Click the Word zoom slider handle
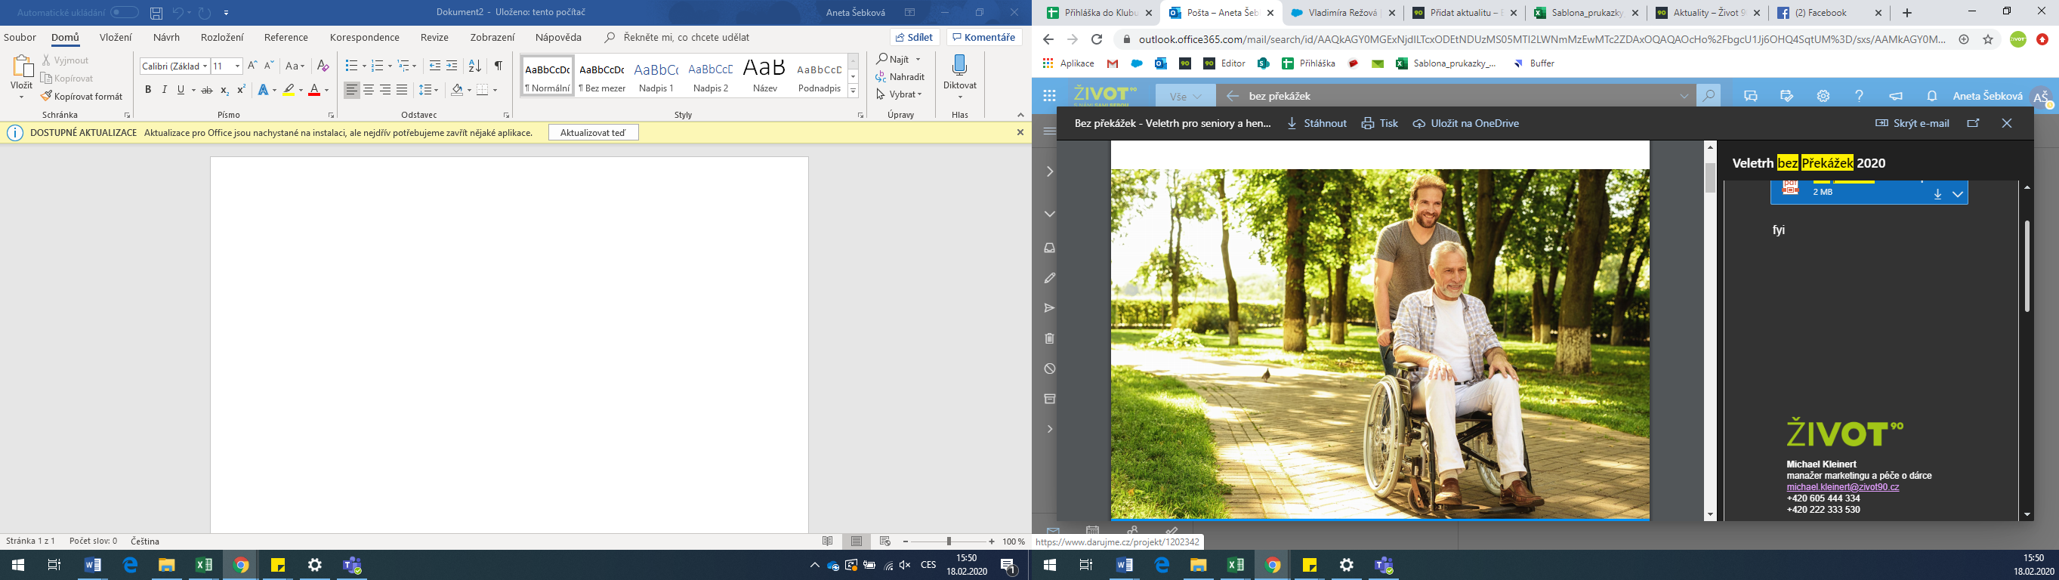 (x=949, y=541)
